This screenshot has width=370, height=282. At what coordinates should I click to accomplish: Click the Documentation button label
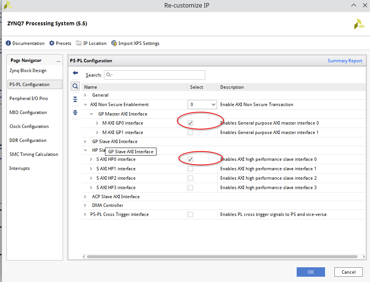[x=28, y=43]
